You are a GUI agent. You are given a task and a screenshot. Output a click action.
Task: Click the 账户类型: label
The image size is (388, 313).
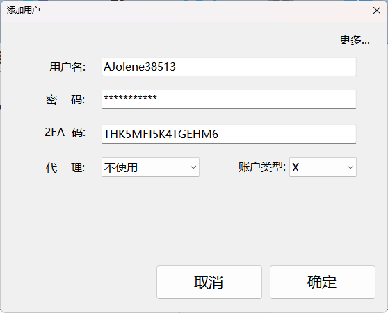[262, 167]
